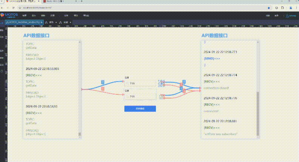Click the left panel scroll-down arrow
This screenshot has height=162, width=299.
pyautogui.click(x=80, y=137)
